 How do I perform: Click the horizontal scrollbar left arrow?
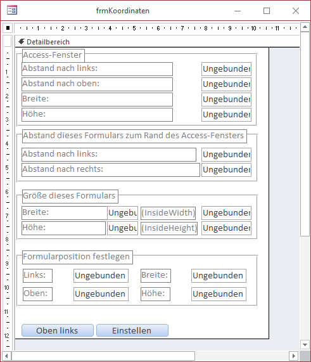6,356
